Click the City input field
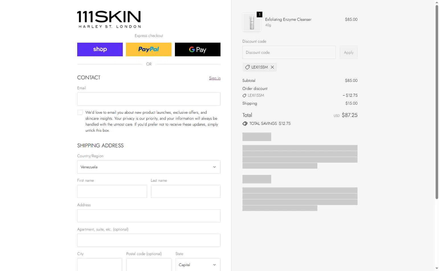The height and width of the screenshot is (271, 439). click(x=100, y=264)
